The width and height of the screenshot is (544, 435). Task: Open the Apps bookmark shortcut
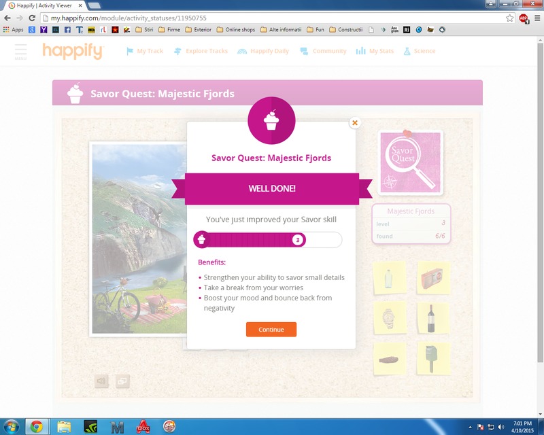pyautogui.click(x=13, y=30)
